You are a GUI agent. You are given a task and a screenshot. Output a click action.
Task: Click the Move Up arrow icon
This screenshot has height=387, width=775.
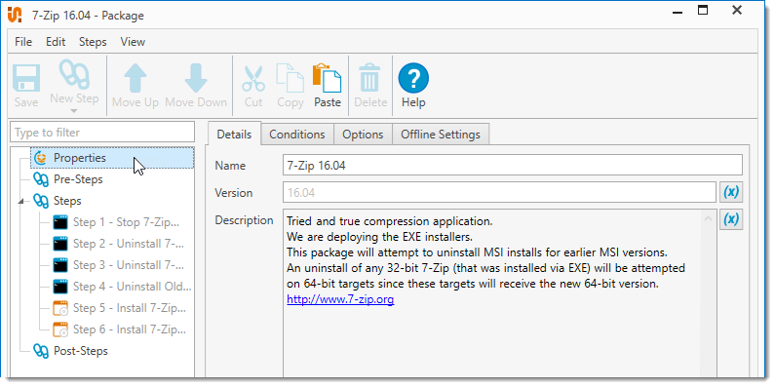click(136, 78)
